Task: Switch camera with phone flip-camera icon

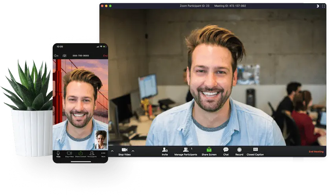Action: pos(64,55)
